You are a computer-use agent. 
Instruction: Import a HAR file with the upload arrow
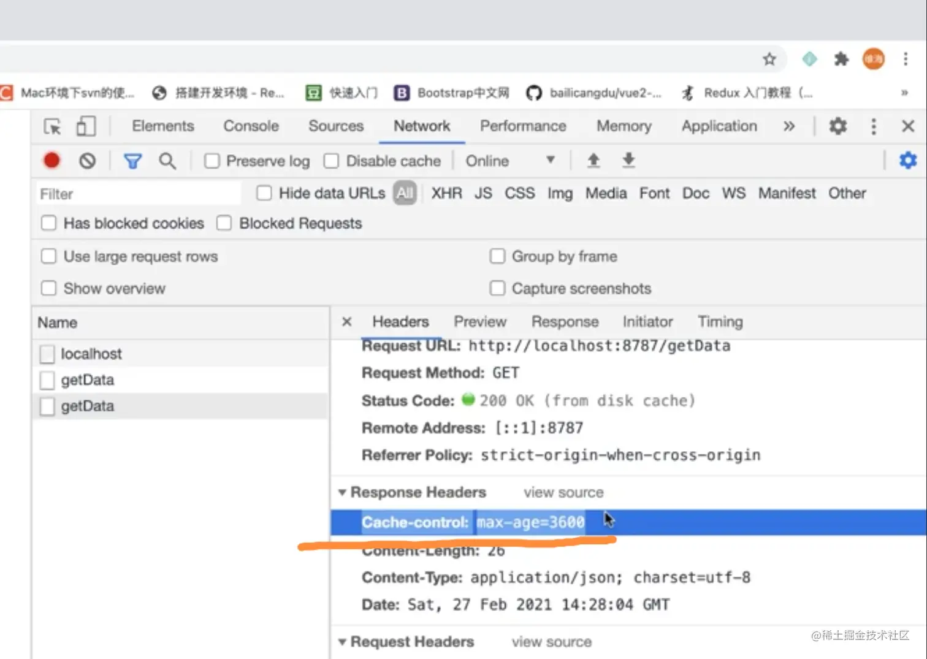pos(593,161)
